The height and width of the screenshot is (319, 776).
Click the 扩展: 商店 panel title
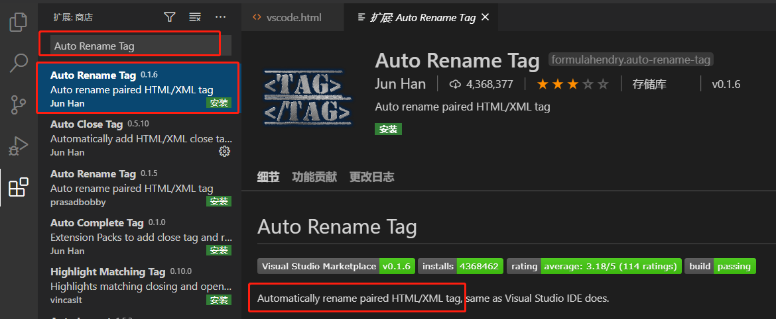click(x=73, y=17)
